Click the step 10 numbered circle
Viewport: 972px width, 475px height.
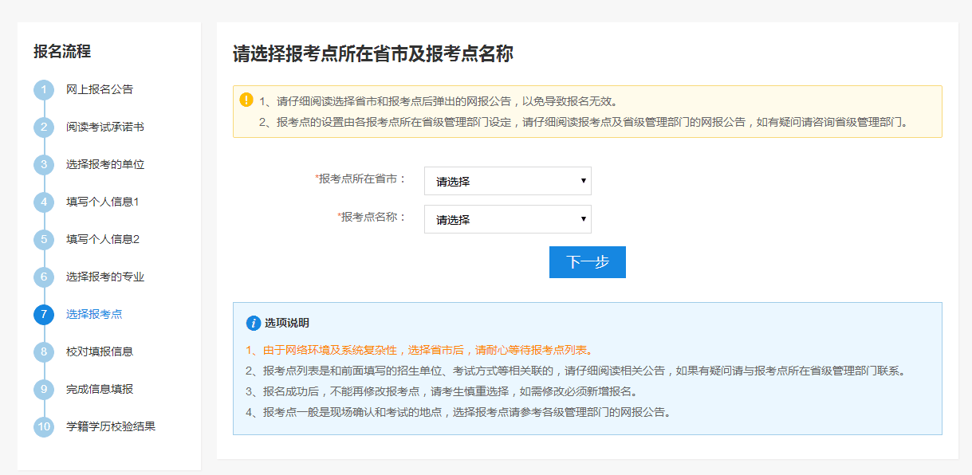click(44, 427)
